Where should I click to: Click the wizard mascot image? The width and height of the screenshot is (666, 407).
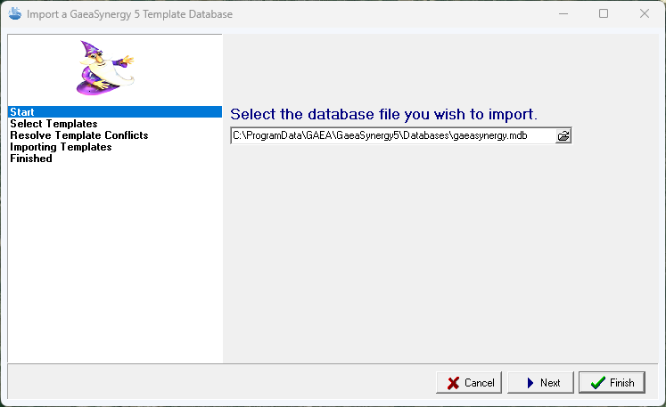click(104, 68)
